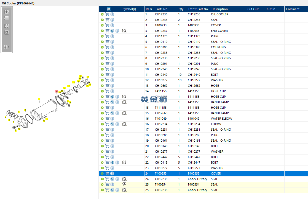Click the list-with-arrow icon below the diagram tools

[x=7, y=47]
